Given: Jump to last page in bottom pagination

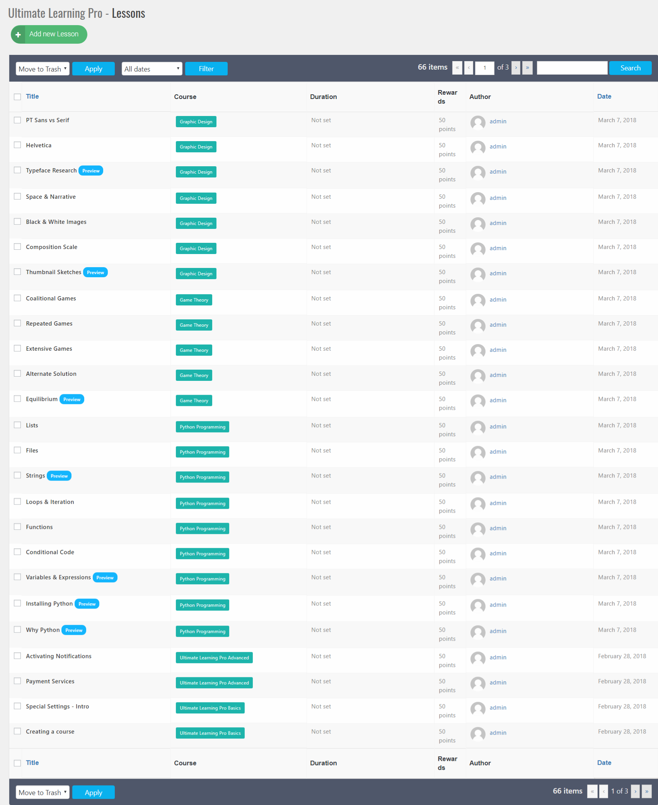Looking at the screenshot, I should 647,791.
